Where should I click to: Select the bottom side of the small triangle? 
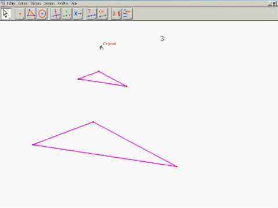[x=103, y=83]
